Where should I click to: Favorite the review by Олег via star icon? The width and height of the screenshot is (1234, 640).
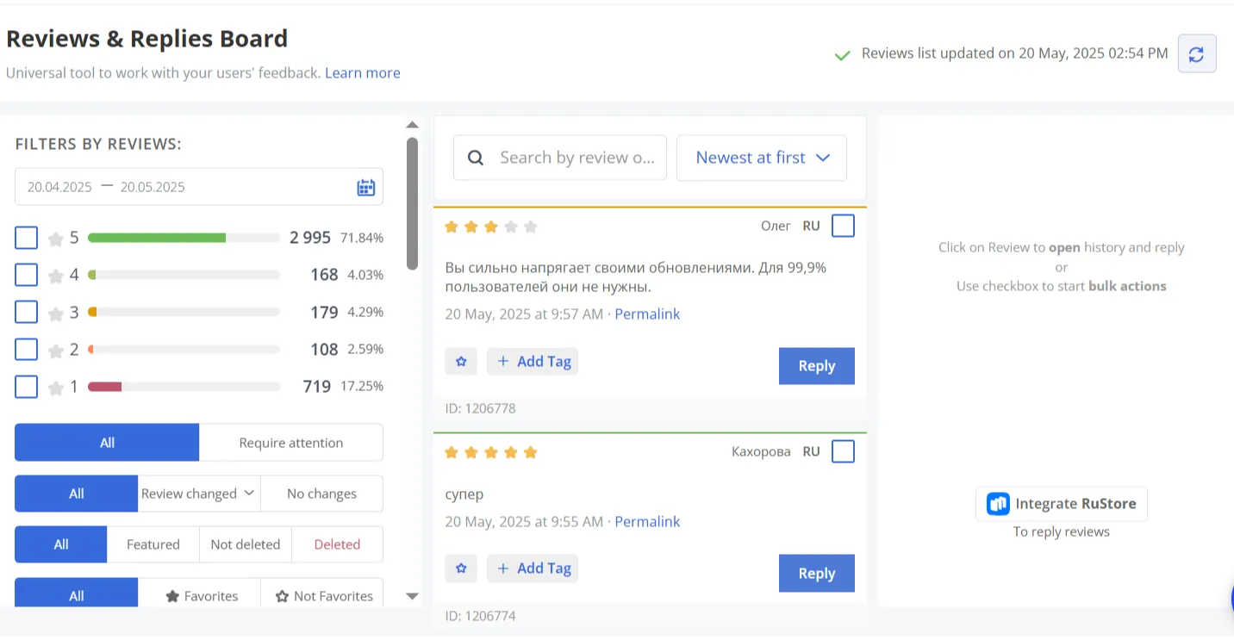(x=461, y=361)
